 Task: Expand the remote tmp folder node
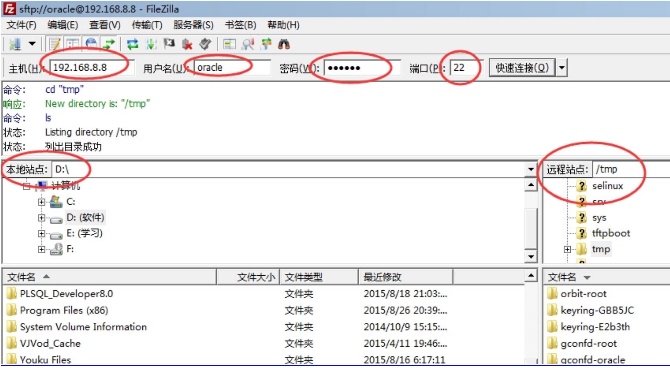[567, 249]
